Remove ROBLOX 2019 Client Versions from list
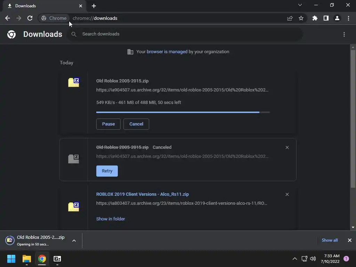This screenshot has height=267, width=356. point(287,195)
